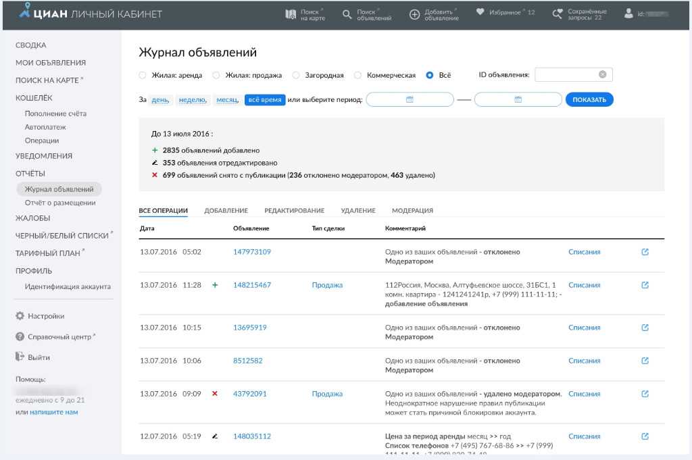Focus the ID объявления input field
Image resolution: width=692 pixels, height=460 pixels.
tap(573, 74)
